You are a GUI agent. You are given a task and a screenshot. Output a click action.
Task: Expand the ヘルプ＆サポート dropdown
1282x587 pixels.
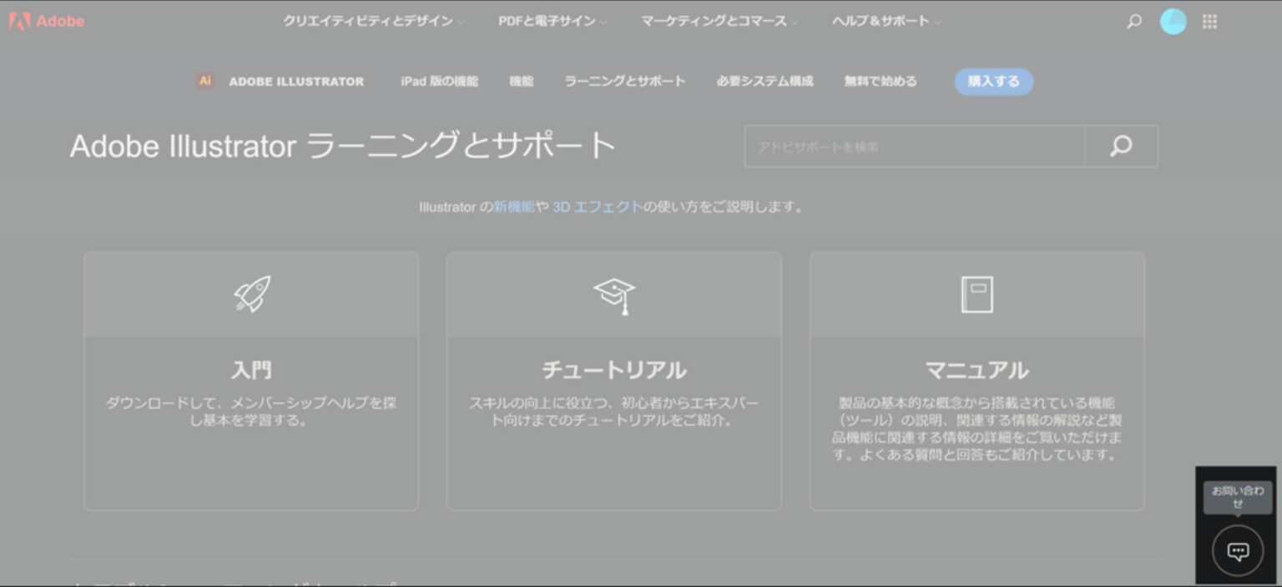[886, 22]
